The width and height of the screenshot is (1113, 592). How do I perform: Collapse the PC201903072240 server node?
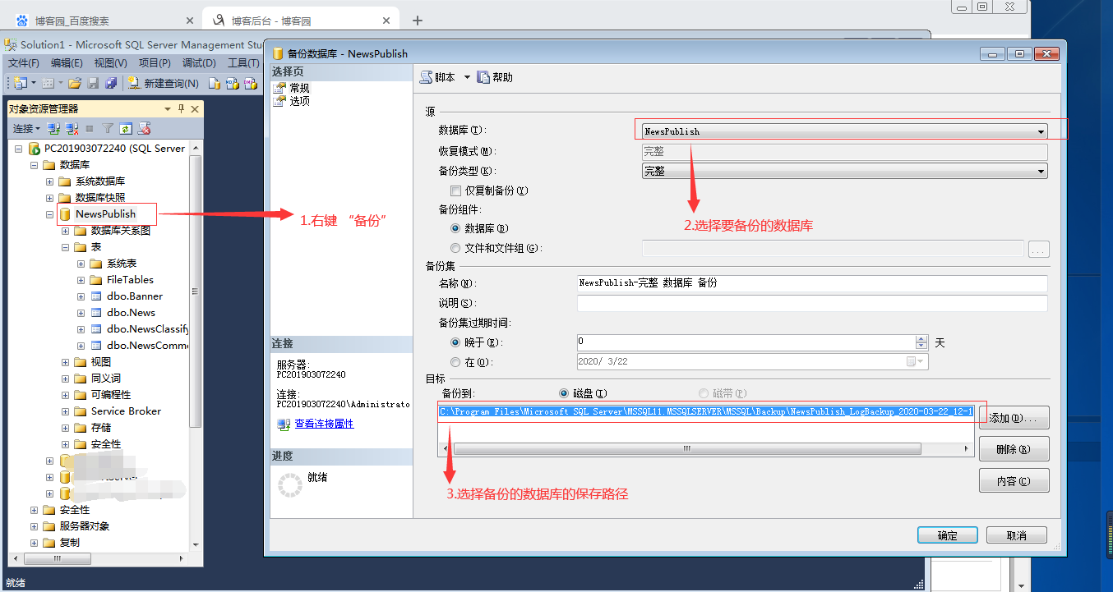(19, 149)
